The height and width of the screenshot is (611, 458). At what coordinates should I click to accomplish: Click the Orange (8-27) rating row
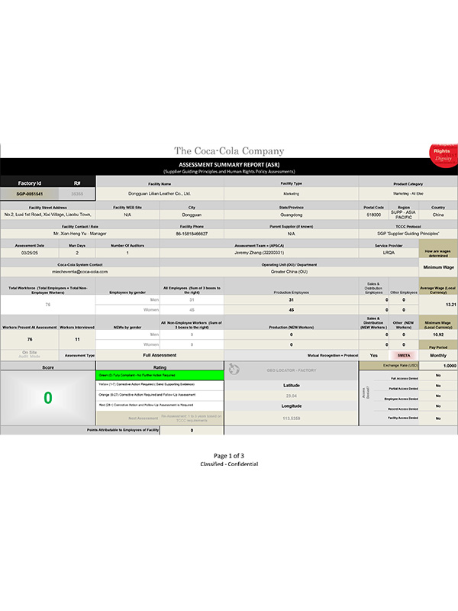coord(160,395)
